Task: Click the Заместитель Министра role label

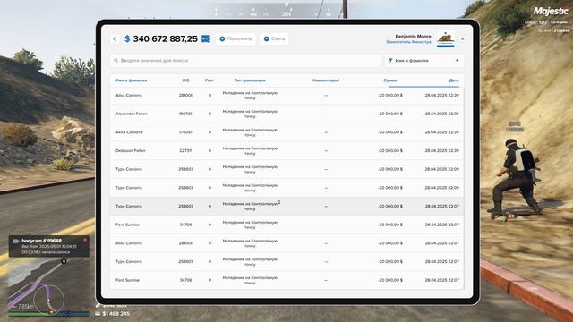Action: (x=408, y=42)
